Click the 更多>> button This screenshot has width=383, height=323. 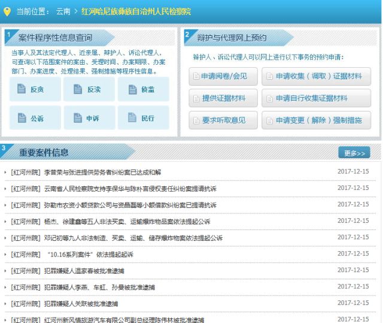[x=354, y=153]
